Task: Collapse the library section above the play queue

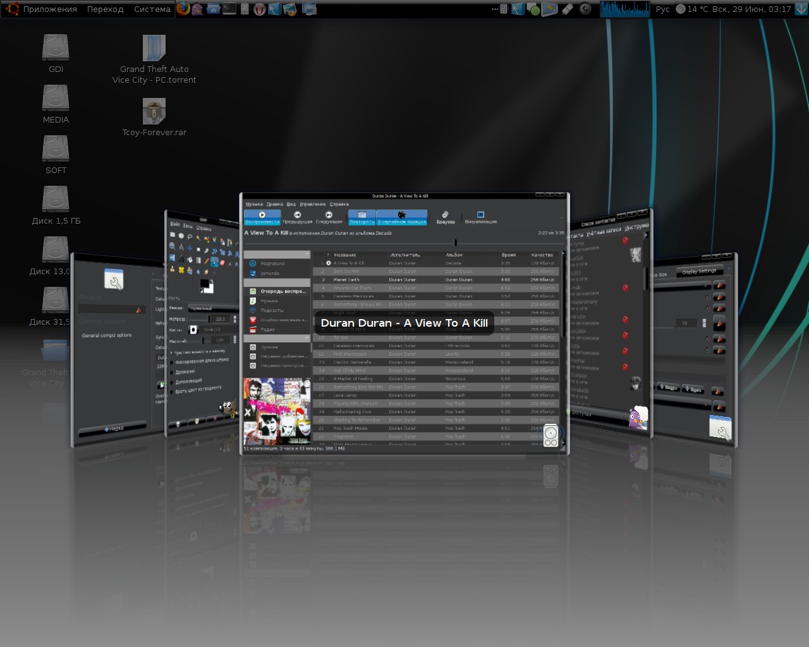Action: [x=277, y=282]
